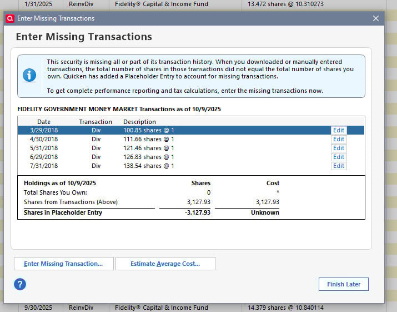Click the Quicken logo in dialog title bar
Viewport: 397px width, 312px height.
pyautogui.click(x=10, y=18)
